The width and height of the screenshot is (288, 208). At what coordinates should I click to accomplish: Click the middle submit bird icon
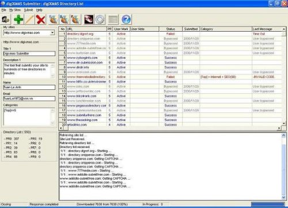coord(65,20)
